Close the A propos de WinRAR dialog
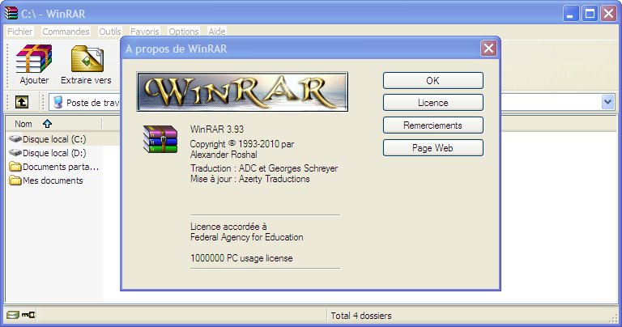This screenshot has height=327, width=622. [x=488, y=49]
